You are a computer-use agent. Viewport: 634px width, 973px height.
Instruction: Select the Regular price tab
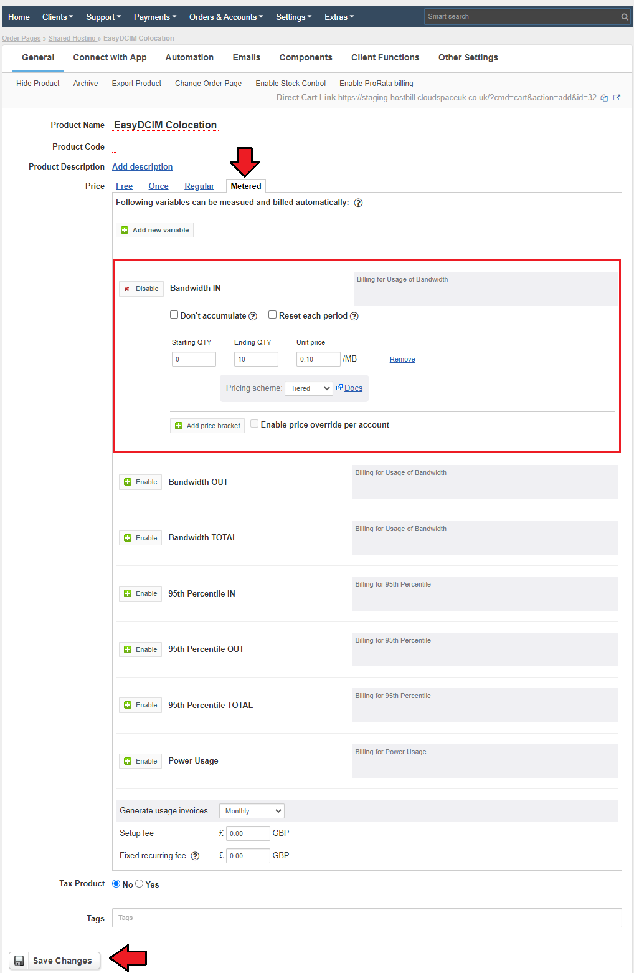point(199,186)
